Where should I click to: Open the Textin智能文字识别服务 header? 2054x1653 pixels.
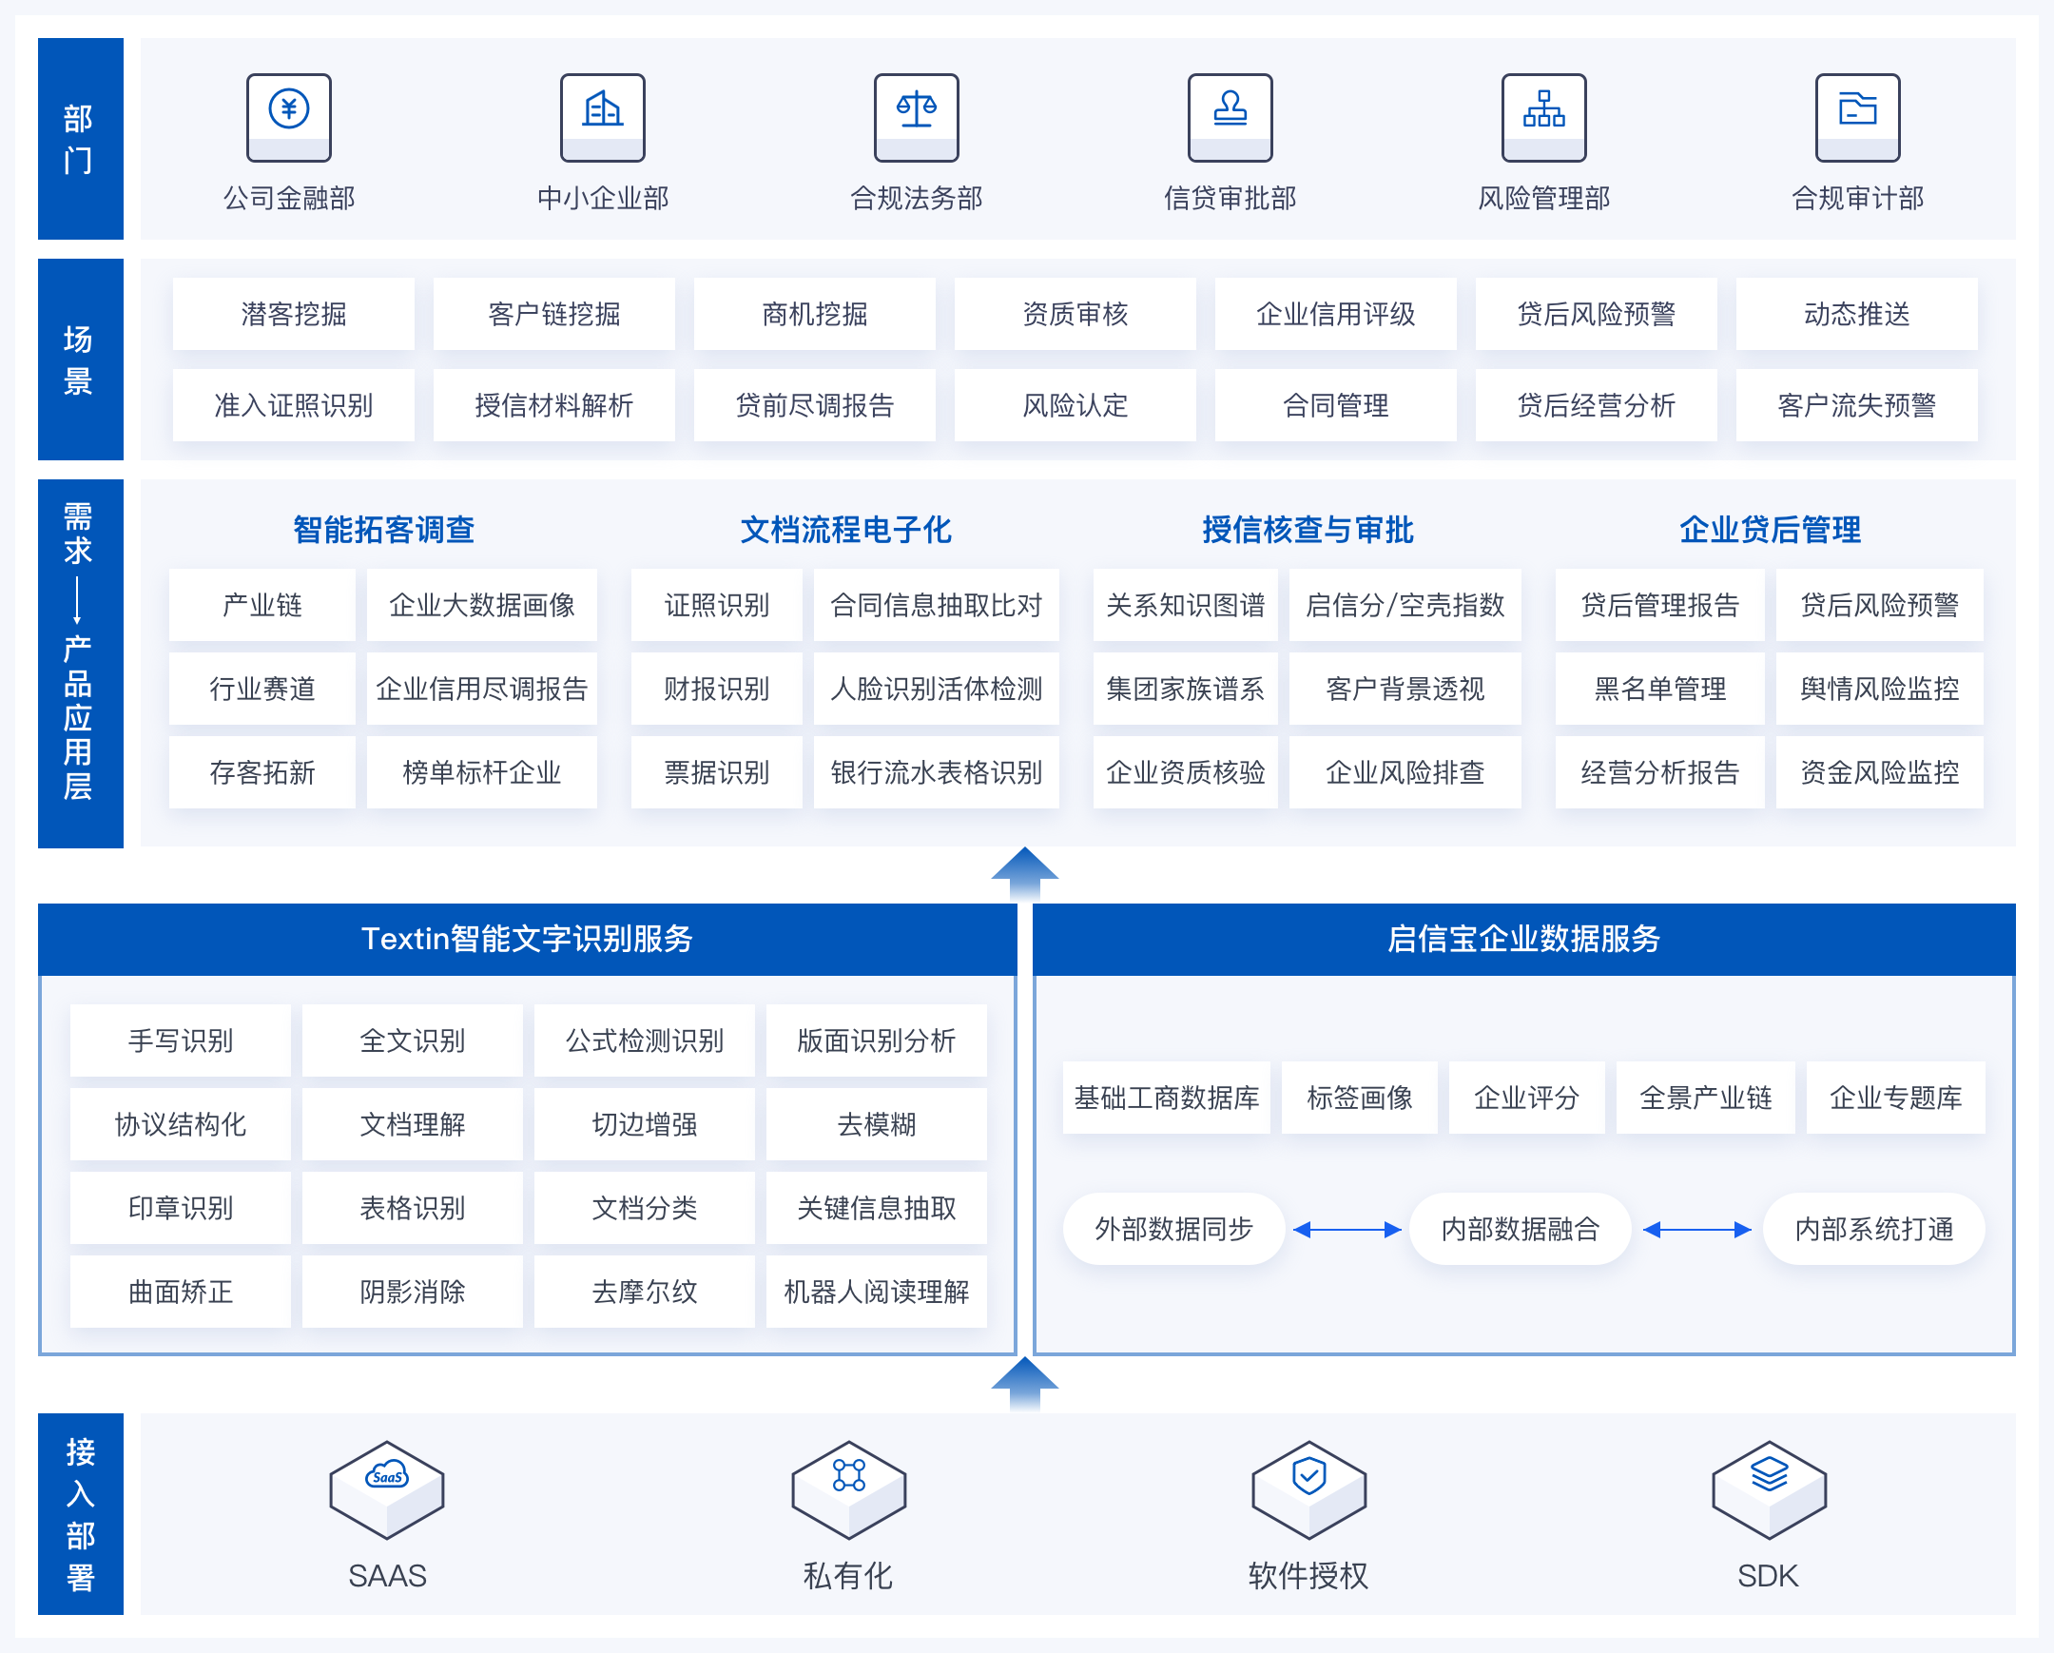[527, 939]
